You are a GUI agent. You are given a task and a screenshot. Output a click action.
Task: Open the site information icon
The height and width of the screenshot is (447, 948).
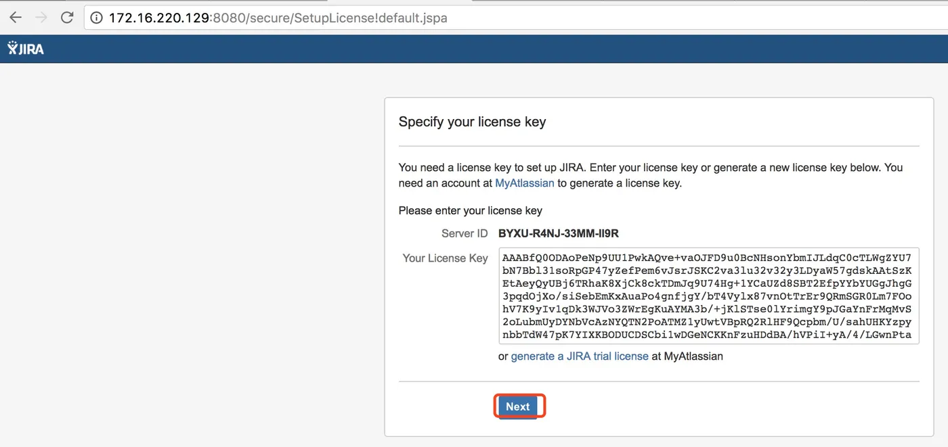[x=97, y=18]
